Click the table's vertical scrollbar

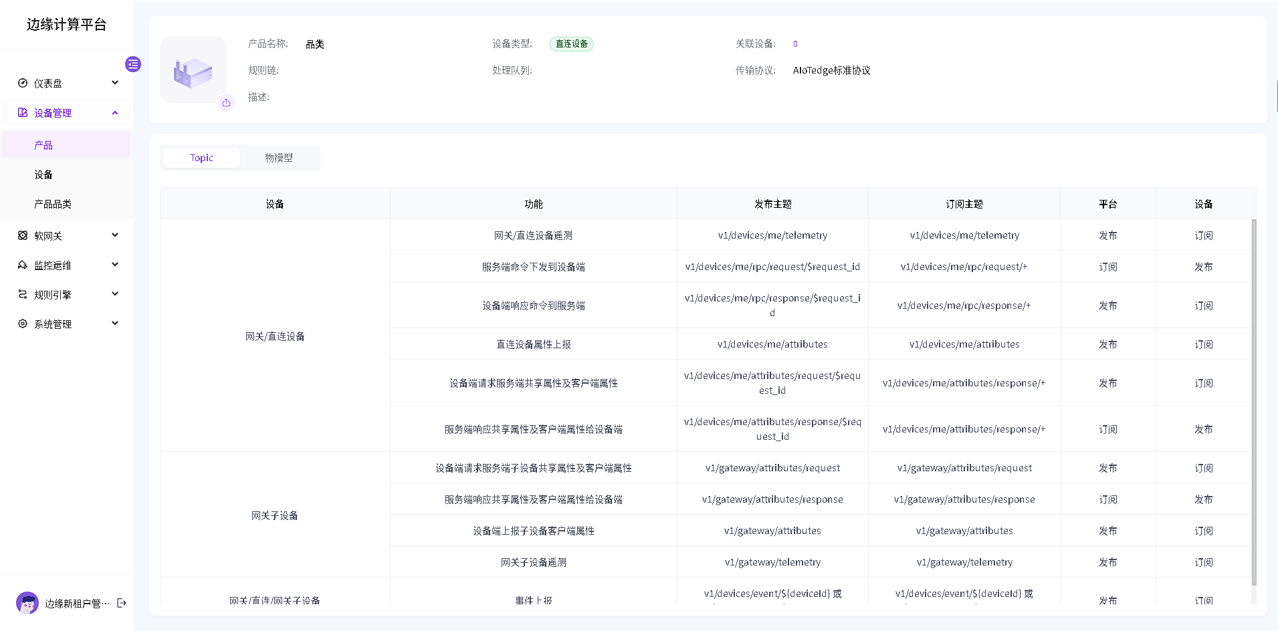click(x=1253, y=401)
